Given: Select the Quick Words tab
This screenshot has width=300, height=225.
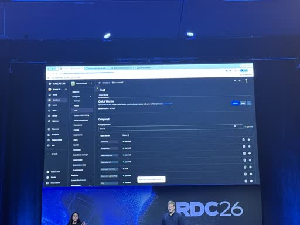Looking at the screenshot, I should 104,95.
